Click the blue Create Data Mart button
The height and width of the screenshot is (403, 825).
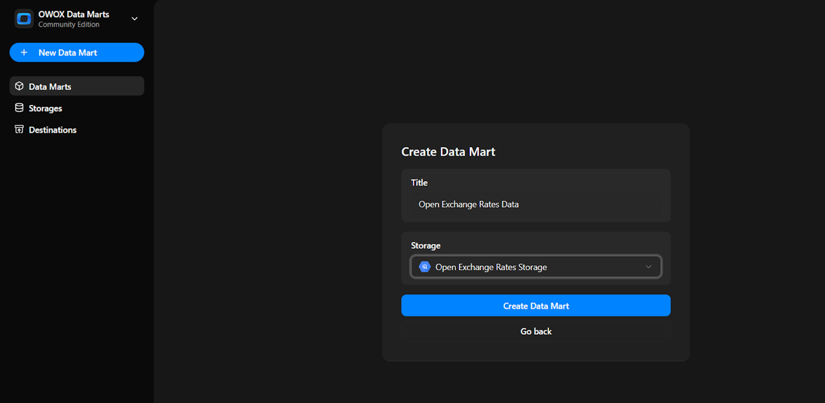536,306
